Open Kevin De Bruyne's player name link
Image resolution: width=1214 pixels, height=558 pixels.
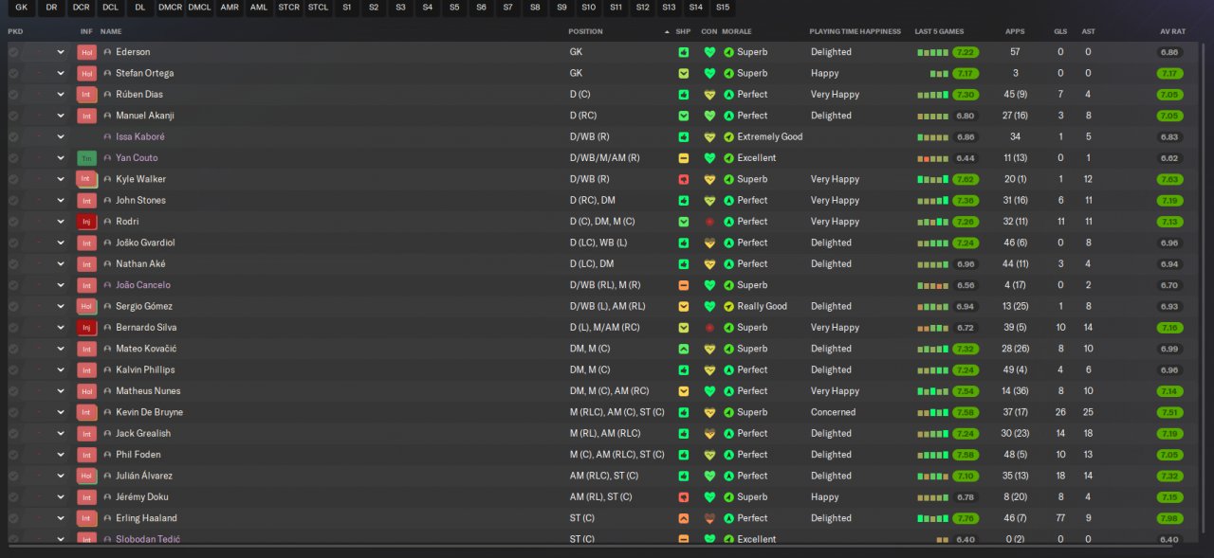point(149,412)
